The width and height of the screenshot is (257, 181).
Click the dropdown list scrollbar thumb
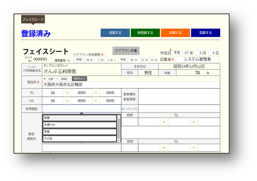[x=119, y=129]
